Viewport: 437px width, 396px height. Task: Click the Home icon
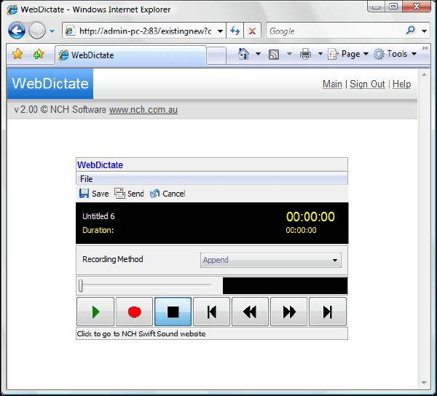pyautogui.click(x=243, y=54)
